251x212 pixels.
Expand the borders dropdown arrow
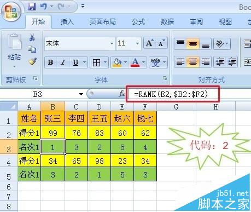(x=105, y=62)
